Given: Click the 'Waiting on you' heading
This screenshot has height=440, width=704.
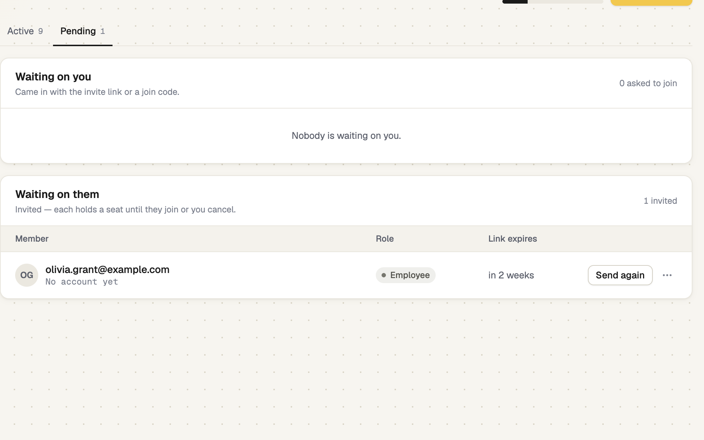Looking at the screenshot, I should pyautogui.click(x=53, y=77).
